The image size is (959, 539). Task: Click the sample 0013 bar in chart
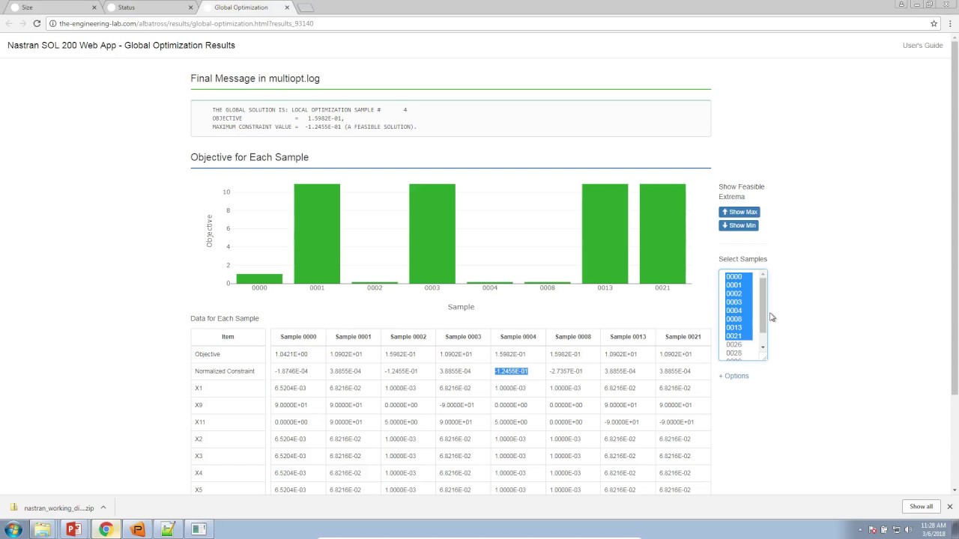[x=605, y=234]
